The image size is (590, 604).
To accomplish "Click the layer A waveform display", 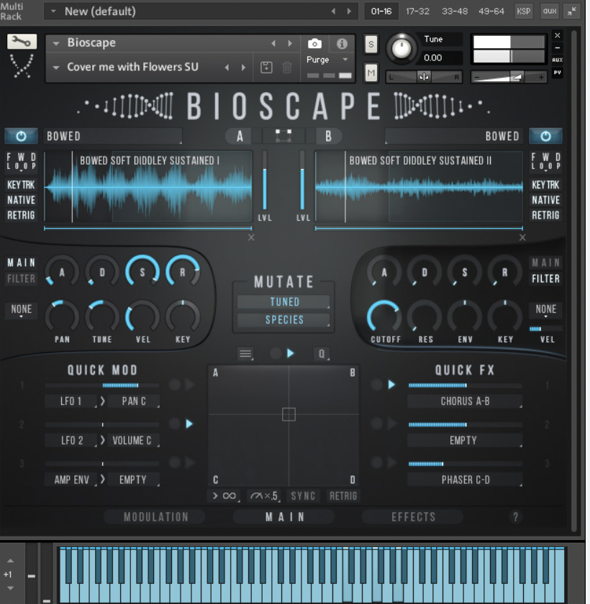I will tap(148, 186).
